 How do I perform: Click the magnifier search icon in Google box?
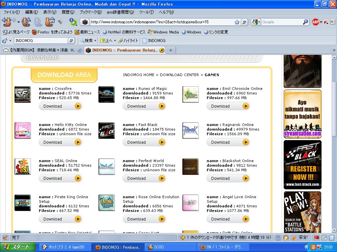tap(305, 22)
